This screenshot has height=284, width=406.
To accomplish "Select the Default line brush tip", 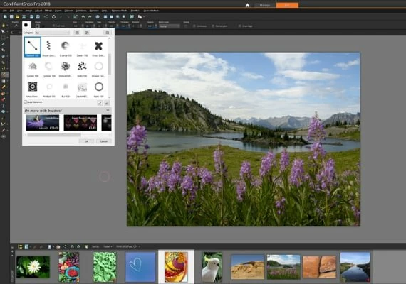I will pos(32,47).
